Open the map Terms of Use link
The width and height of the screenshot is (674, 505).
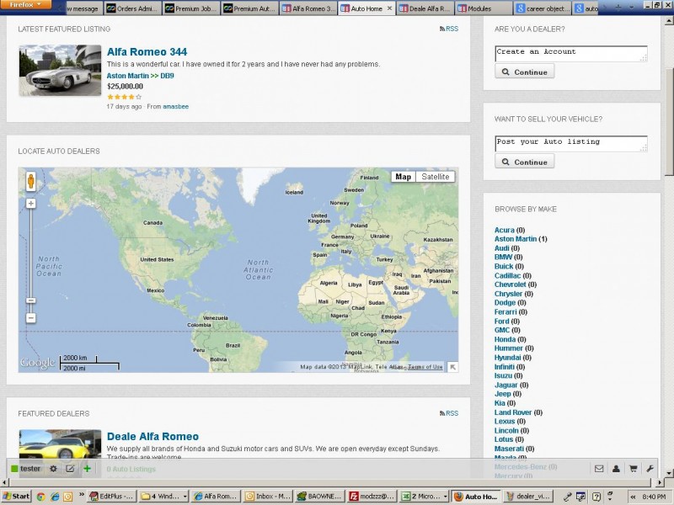[x=425, y=367]
